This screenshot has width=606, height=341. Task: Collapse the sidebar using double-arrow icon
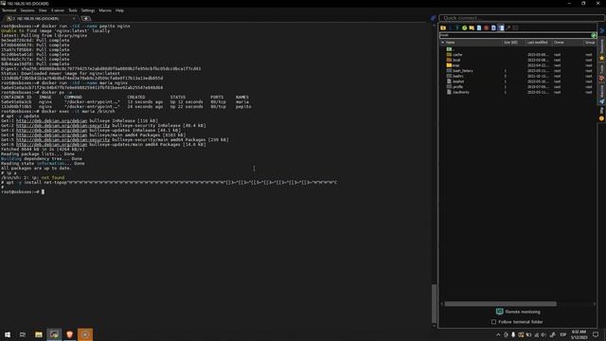602,29
